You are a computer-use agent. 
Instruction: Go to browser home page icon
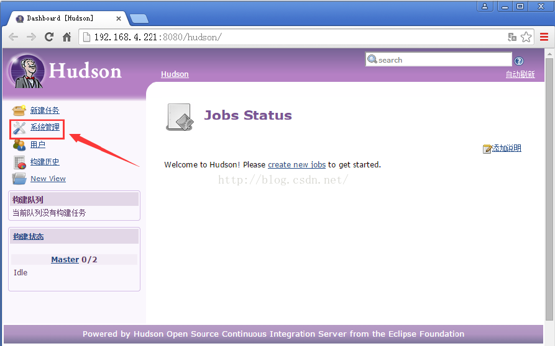tap(67, 37)
